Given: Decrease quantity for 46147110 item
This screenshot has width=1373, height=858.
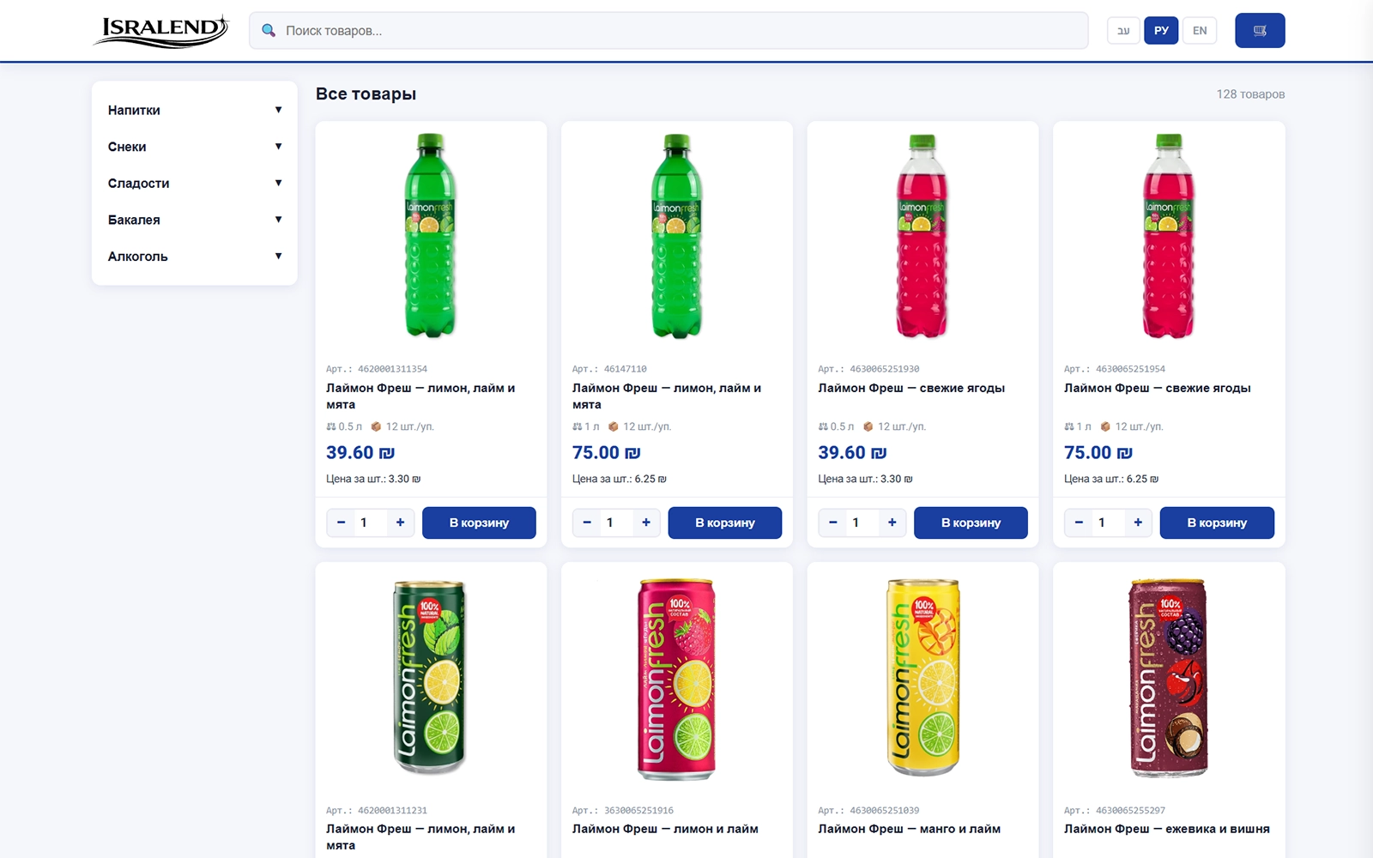Looking at the screenshot, I should [587, 523].
